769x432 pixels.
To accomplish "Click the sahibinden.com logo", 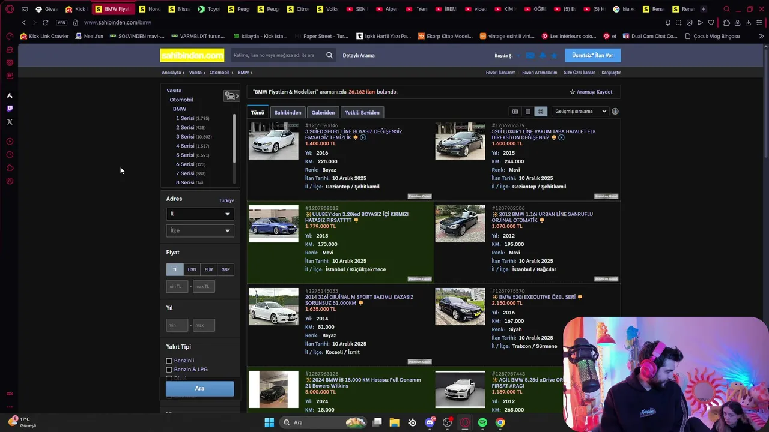I will 192,55.
